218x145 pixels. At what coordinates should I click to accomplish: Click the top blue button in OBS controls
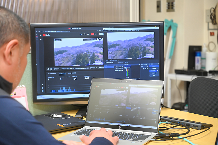[x=154, y=66]
